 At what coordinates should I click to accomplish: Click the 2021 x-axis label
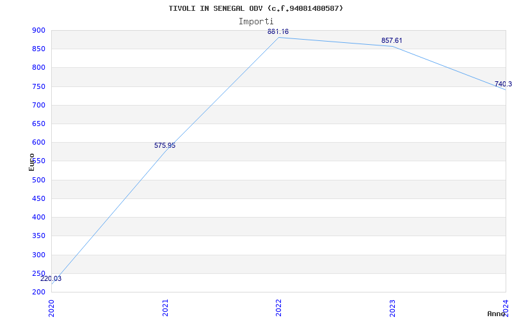click(x=165, y=308)
